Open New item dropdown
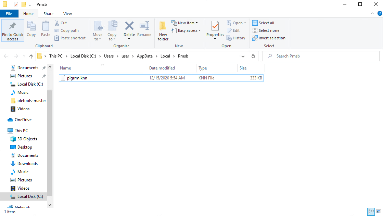The height and width of the screenshot is (216, 383). [185, 23]
